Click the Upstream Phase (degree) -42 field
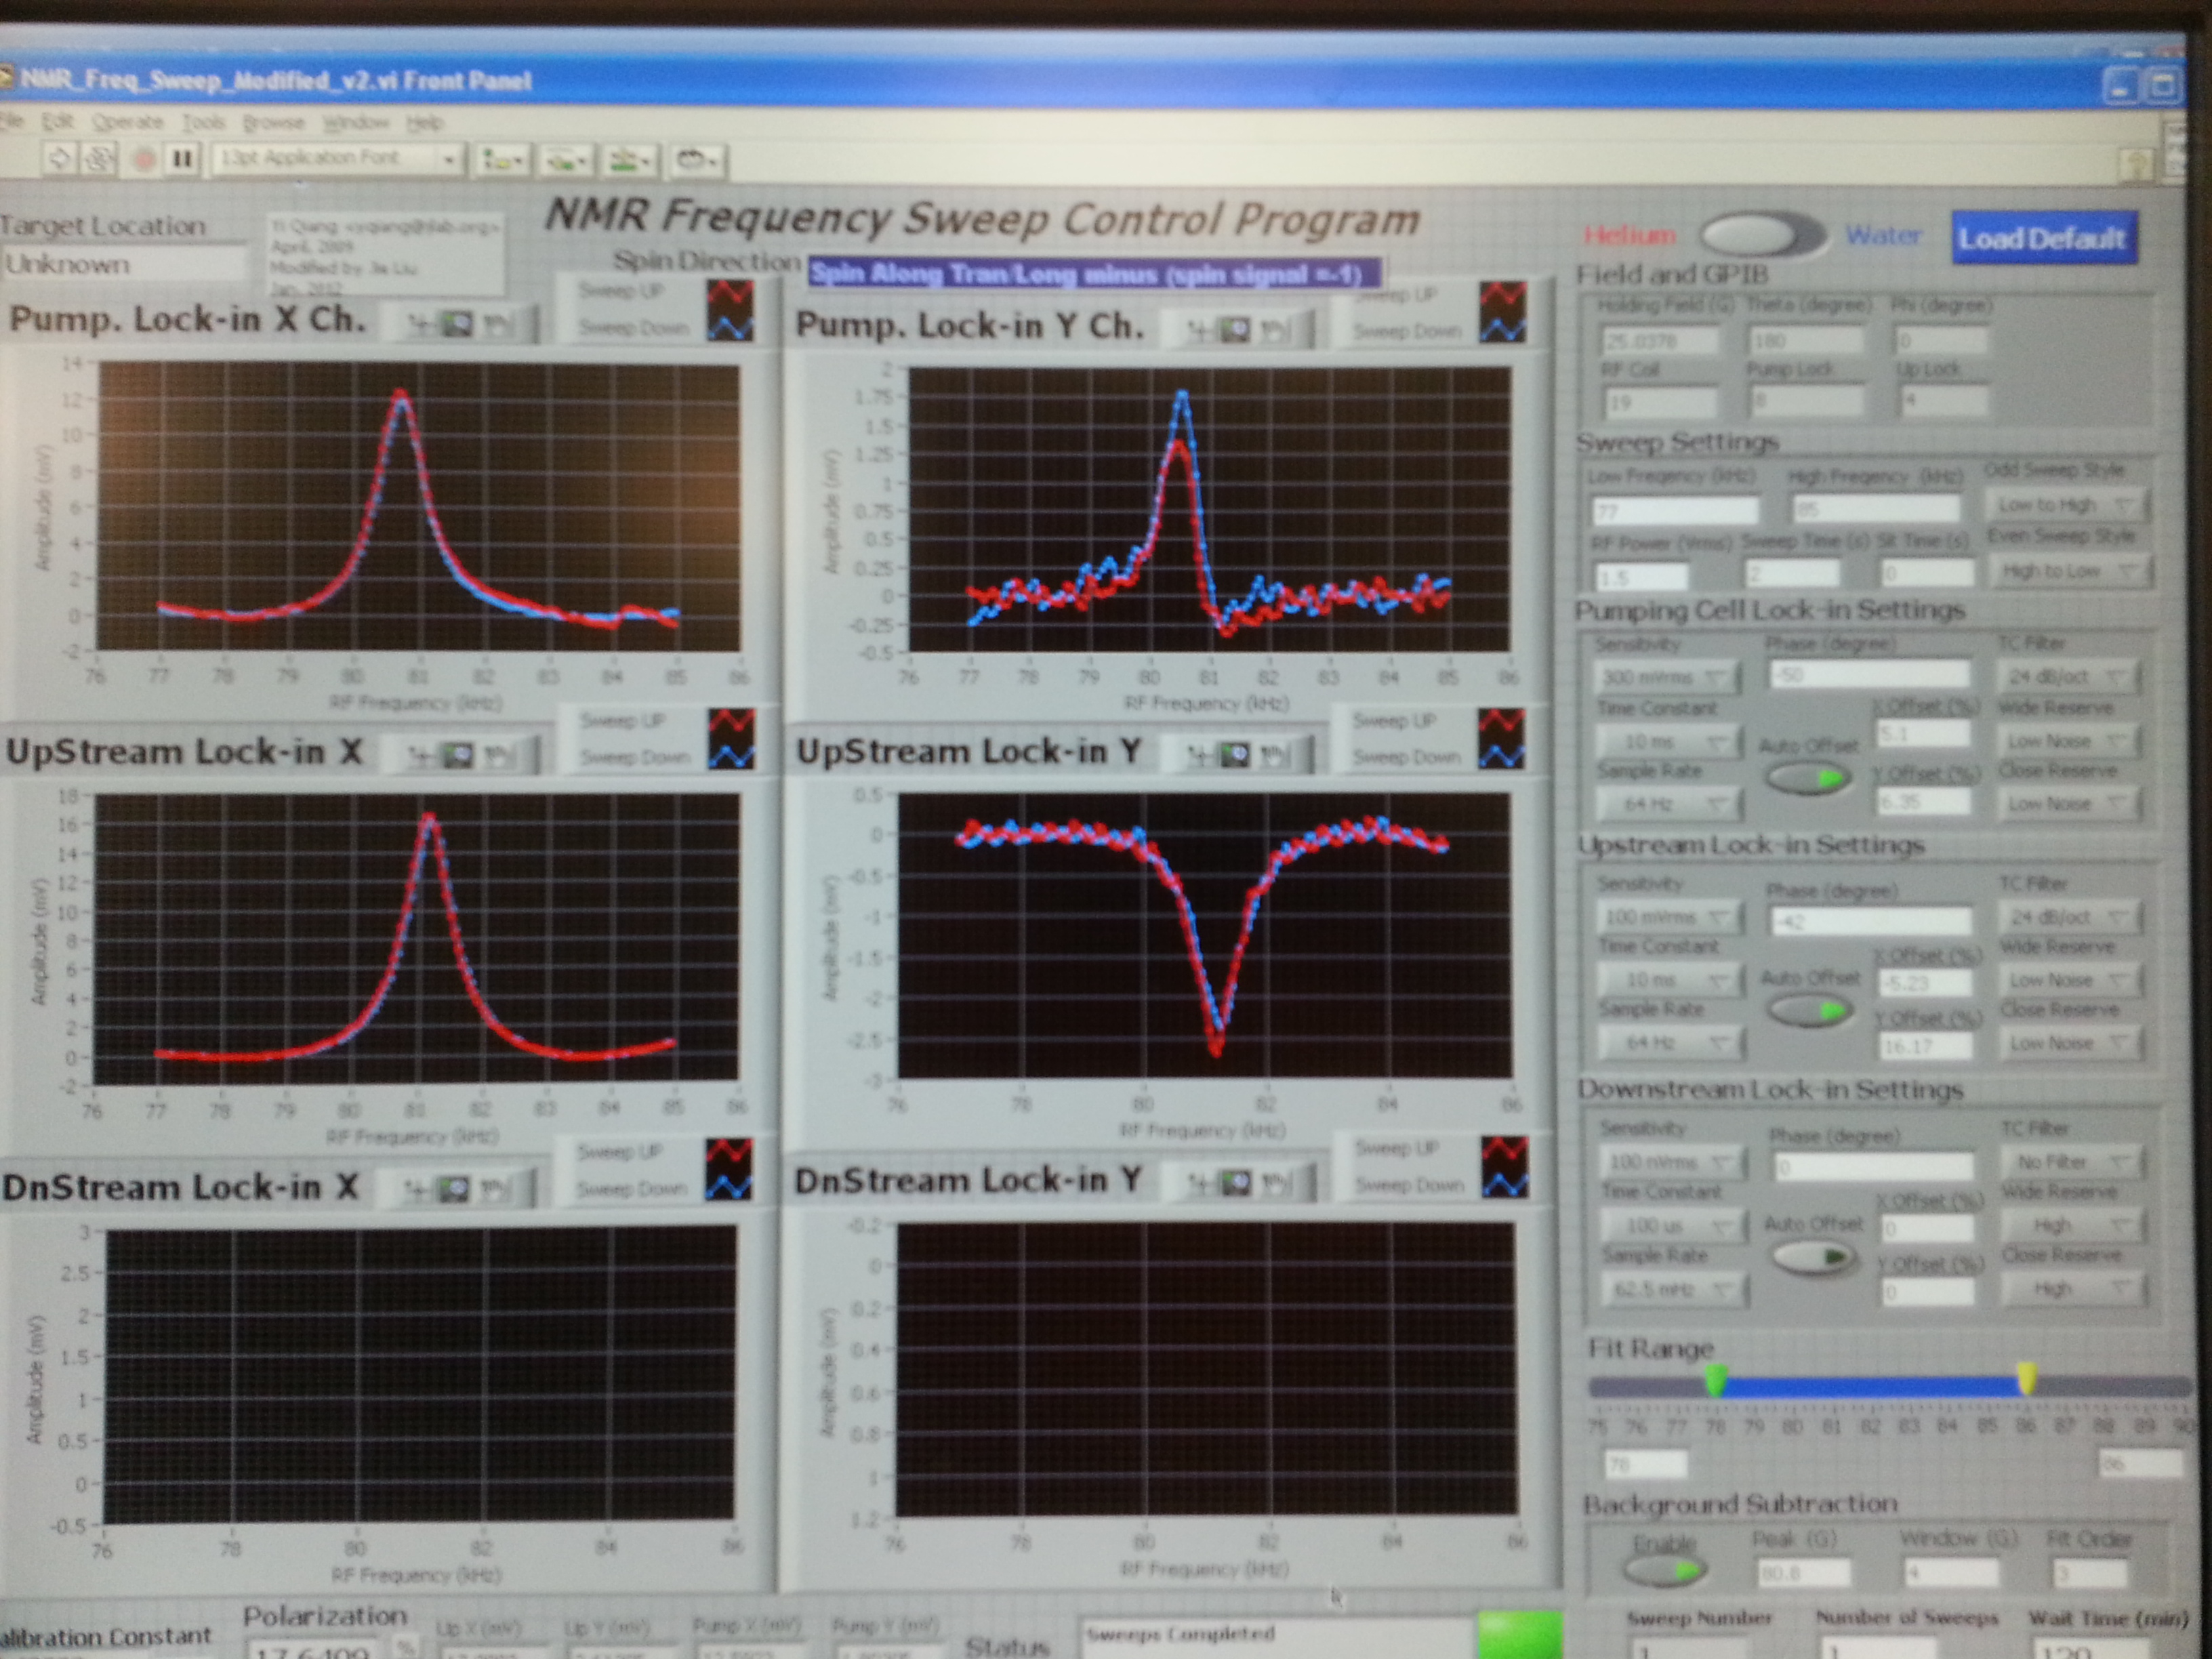 [1871, 920]
